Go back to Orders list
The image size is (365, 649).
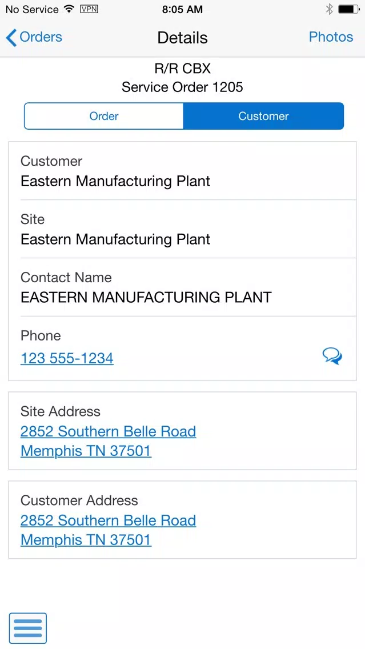coord(34,37)
